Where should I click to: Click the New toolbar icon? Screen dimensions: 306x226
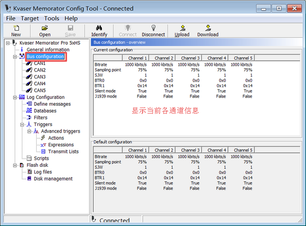(16, 28)
